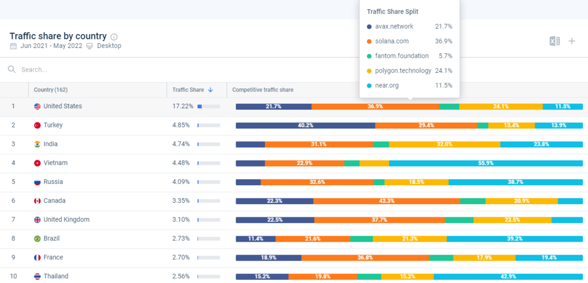Open info icon beside Traffic share by country
This screenshot has height=283, width=588.
(x=114, y=36)
